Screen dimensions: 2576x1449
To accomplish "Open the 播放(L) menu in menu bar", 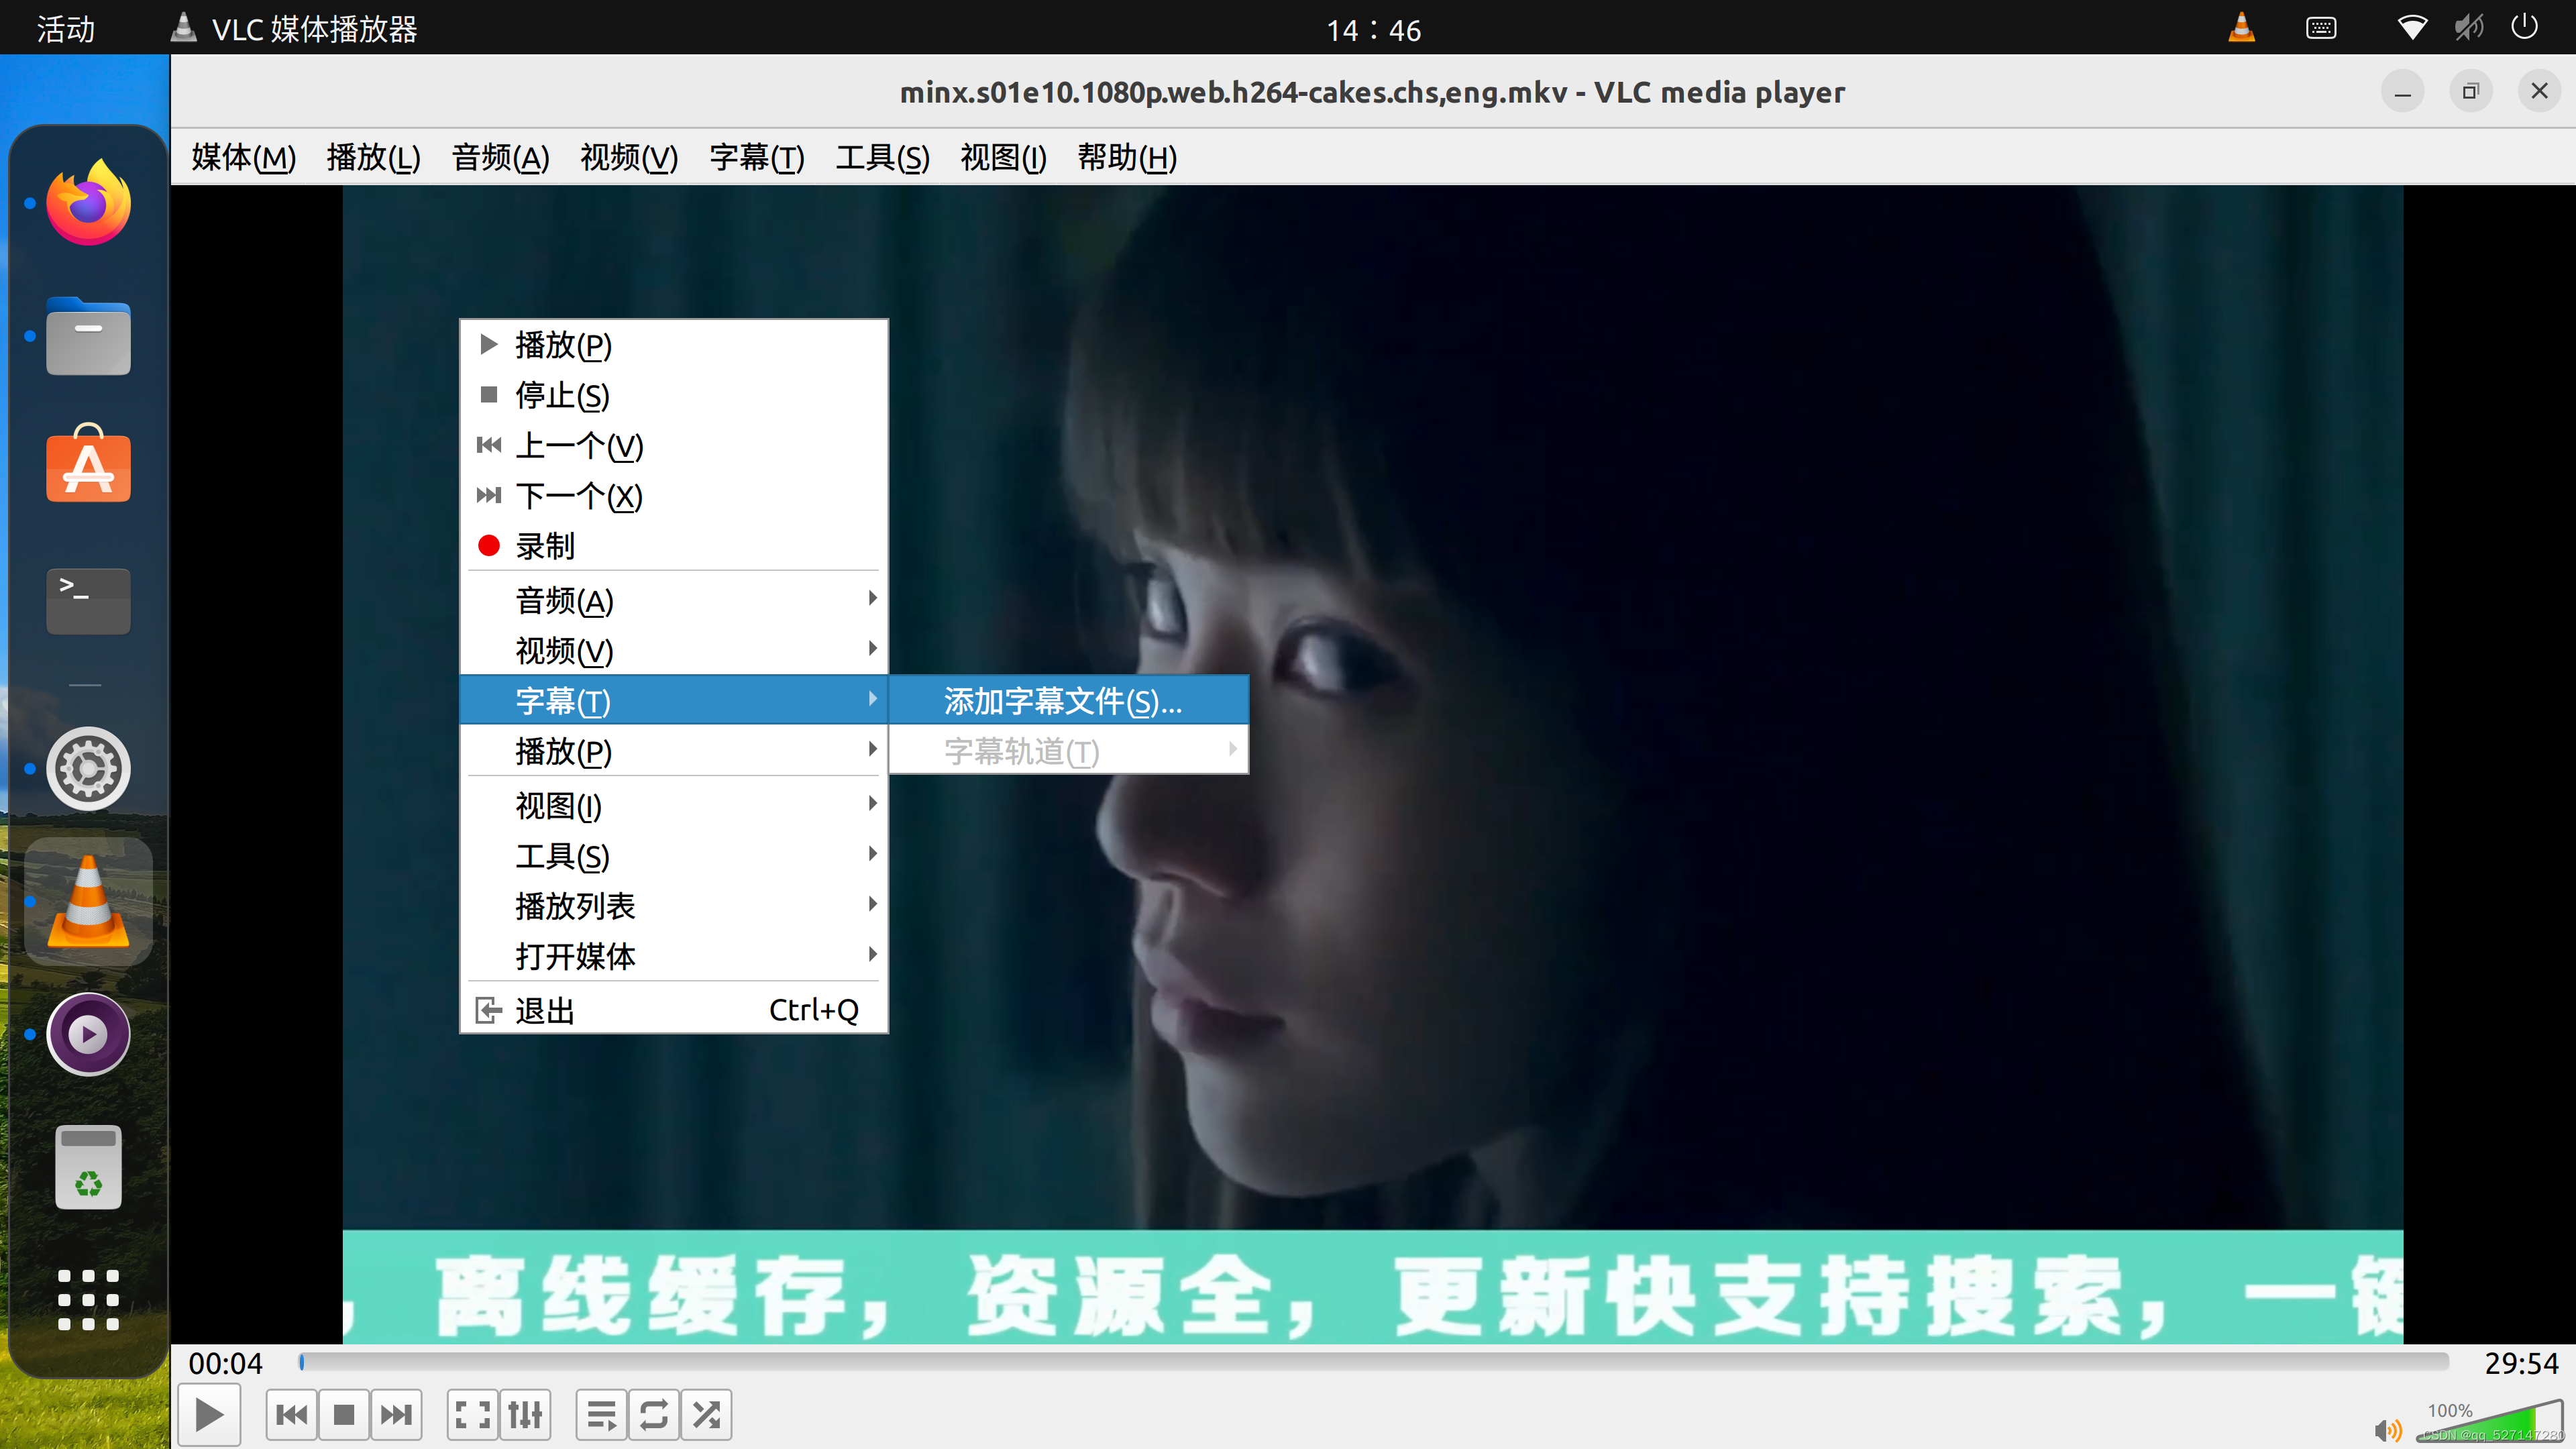I will (373, 157).
